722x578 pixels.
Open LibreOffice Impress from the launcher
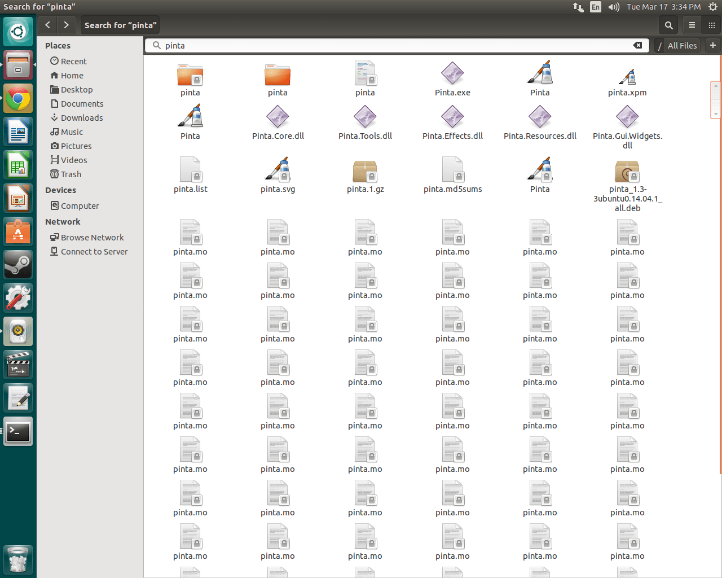coord(18,198)
